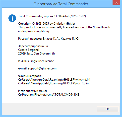Click the TOTALCMD64.EXE executable path
Image resolution: width=122 pixels, height=117 pixels.
(49, 95)
